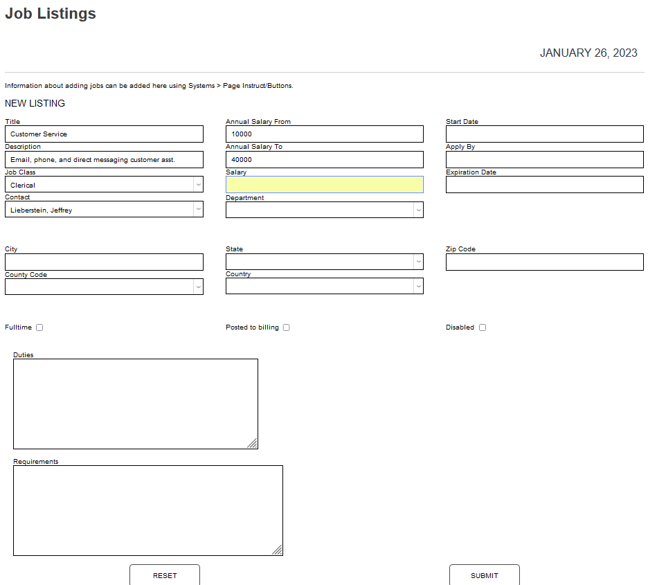Viewport: 648px width, 585px height.
Task: Enable the Fulltime checkbox
Action: (39, 327)
